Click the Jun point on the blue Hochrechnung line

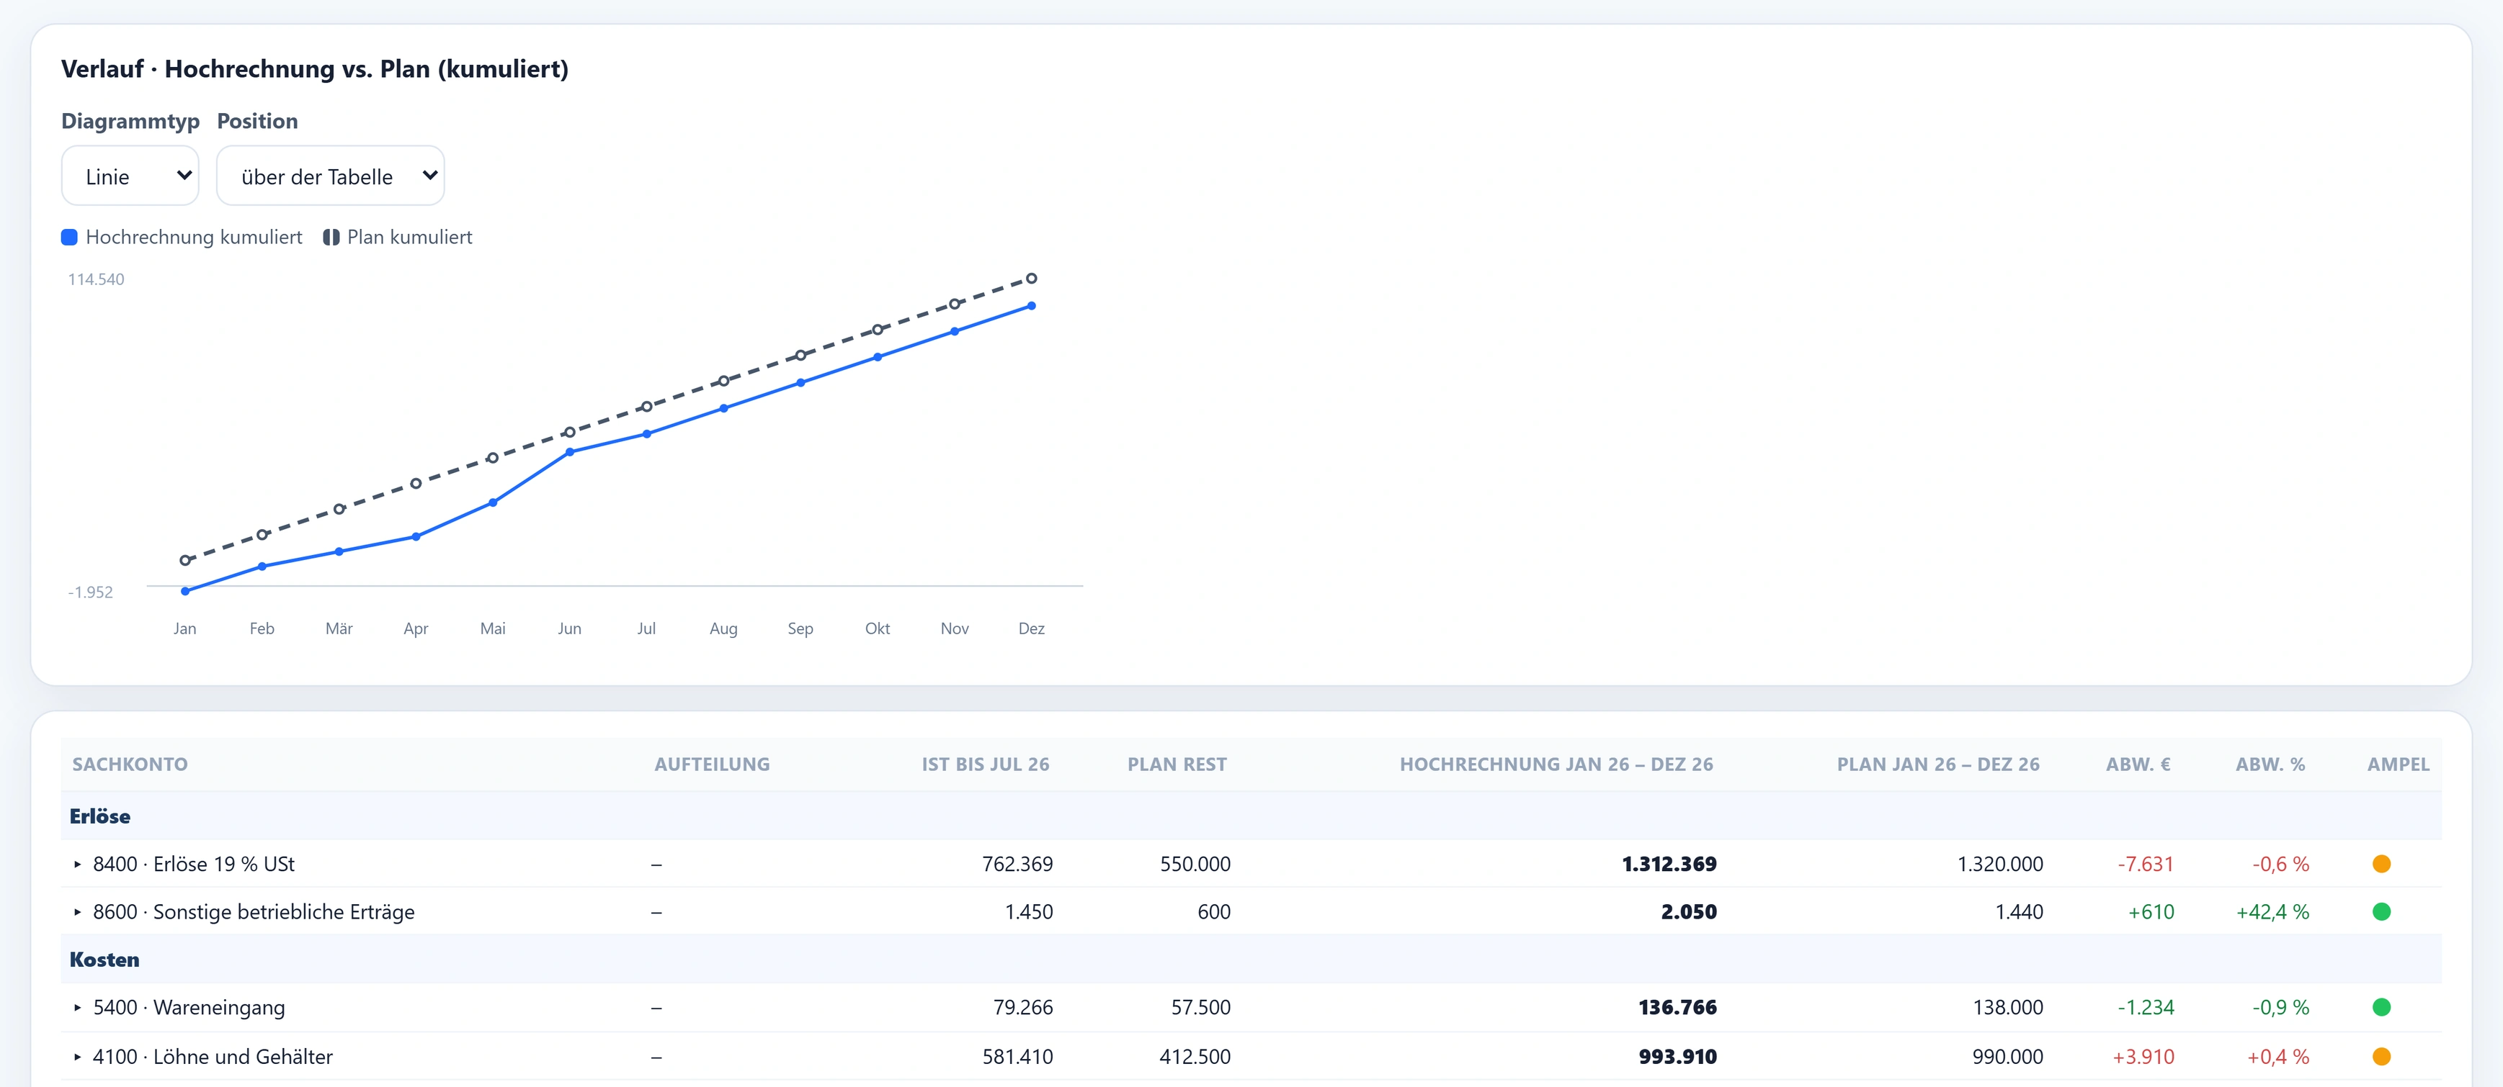569,452
